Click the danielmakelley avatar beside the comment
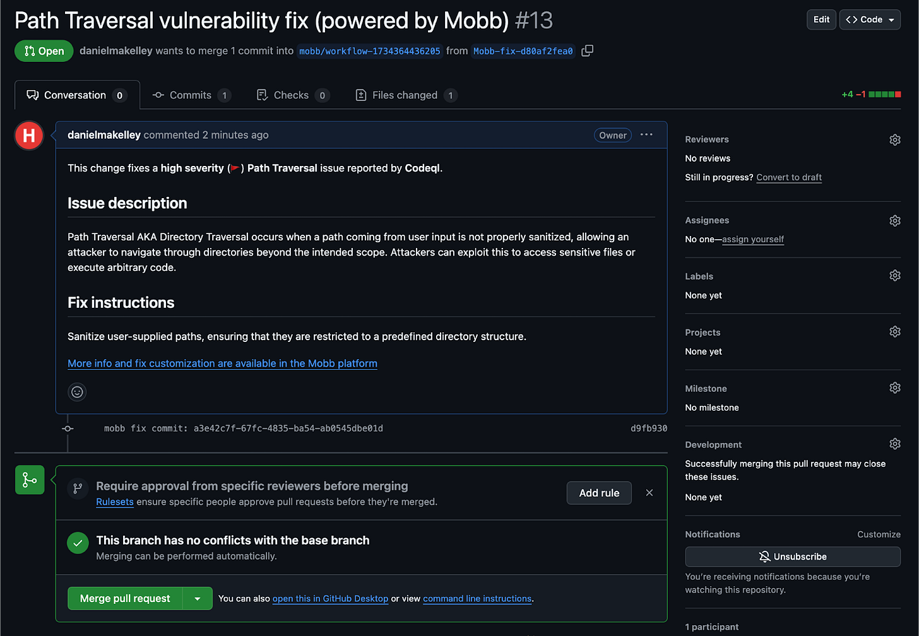 coord(29,136)
